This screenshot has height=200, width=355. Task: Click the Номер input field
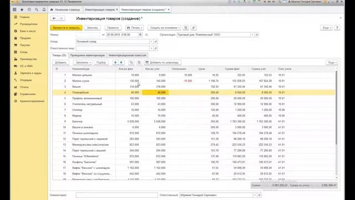tap(88, 34)
